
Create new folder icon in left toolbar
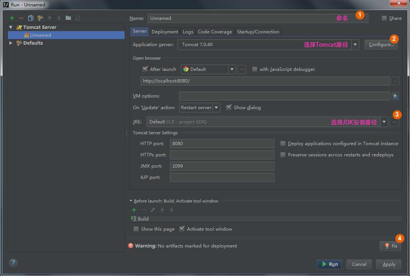68,18
